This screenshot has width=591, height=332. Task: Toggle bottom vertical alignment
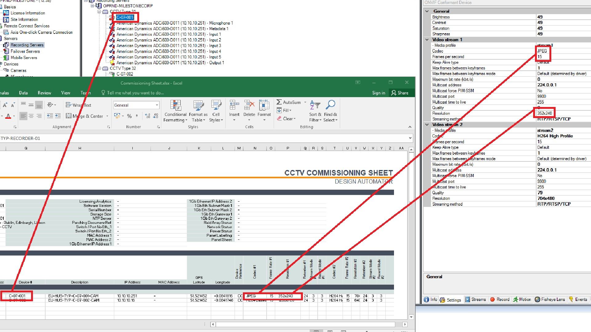(x=39, y=105)
